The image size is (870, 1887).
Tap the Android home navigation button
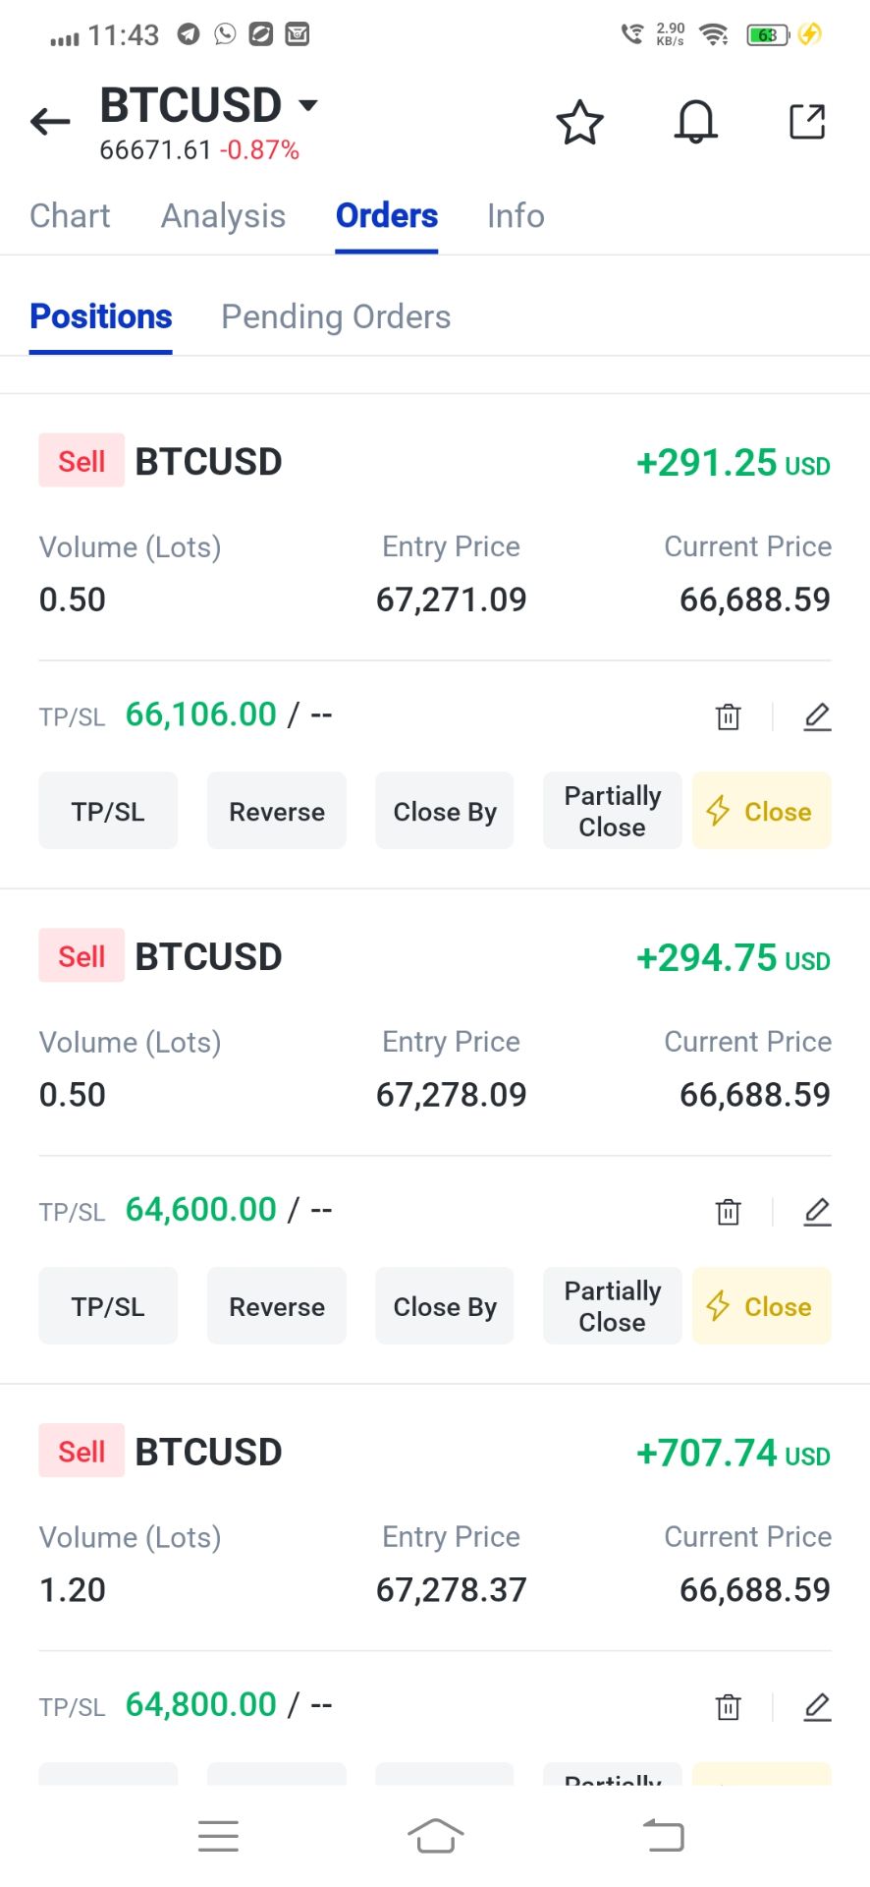click(x=435, y=1835)
